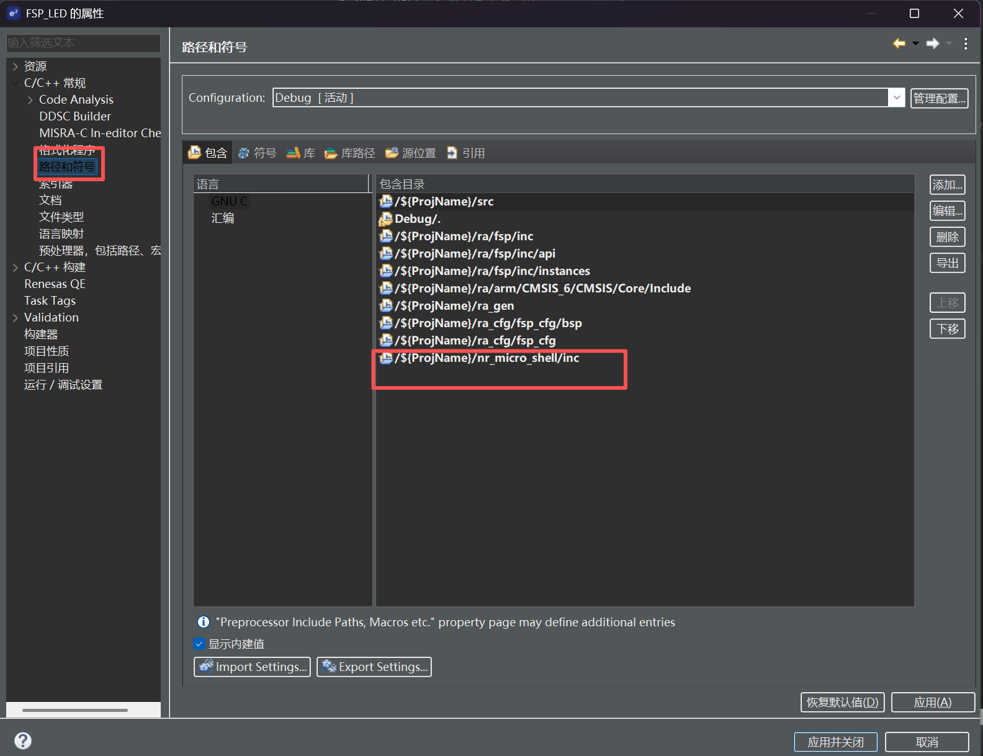The image size is (983, 756).
Task: Click the 管理配置 button
Action: 939,98
